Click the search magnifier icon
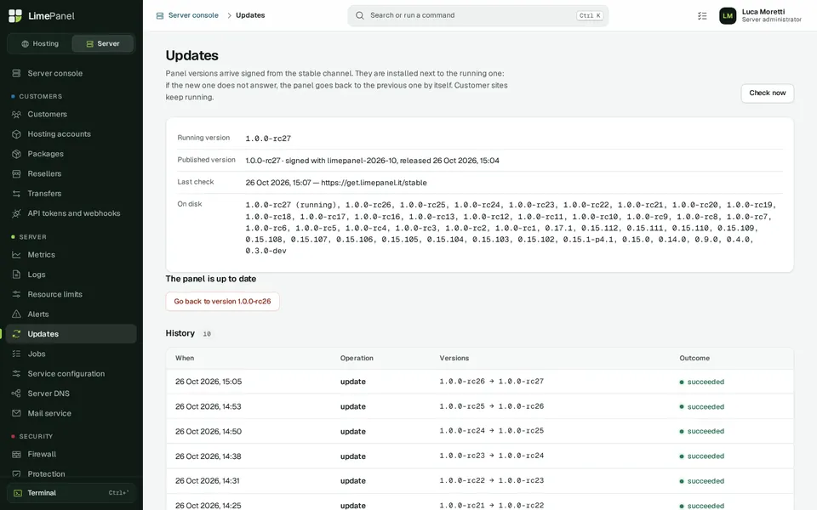 (x=359, y=15)
